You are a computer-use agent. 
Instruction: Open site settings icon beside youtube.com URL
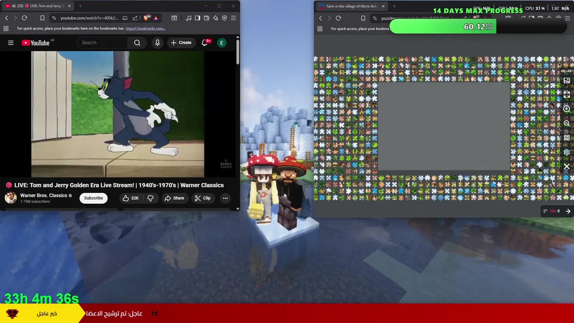point(54,18)
